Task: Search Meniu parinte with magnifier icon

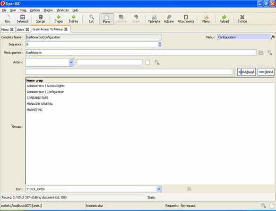Action: pyautogui.click(x=270, y=53)
